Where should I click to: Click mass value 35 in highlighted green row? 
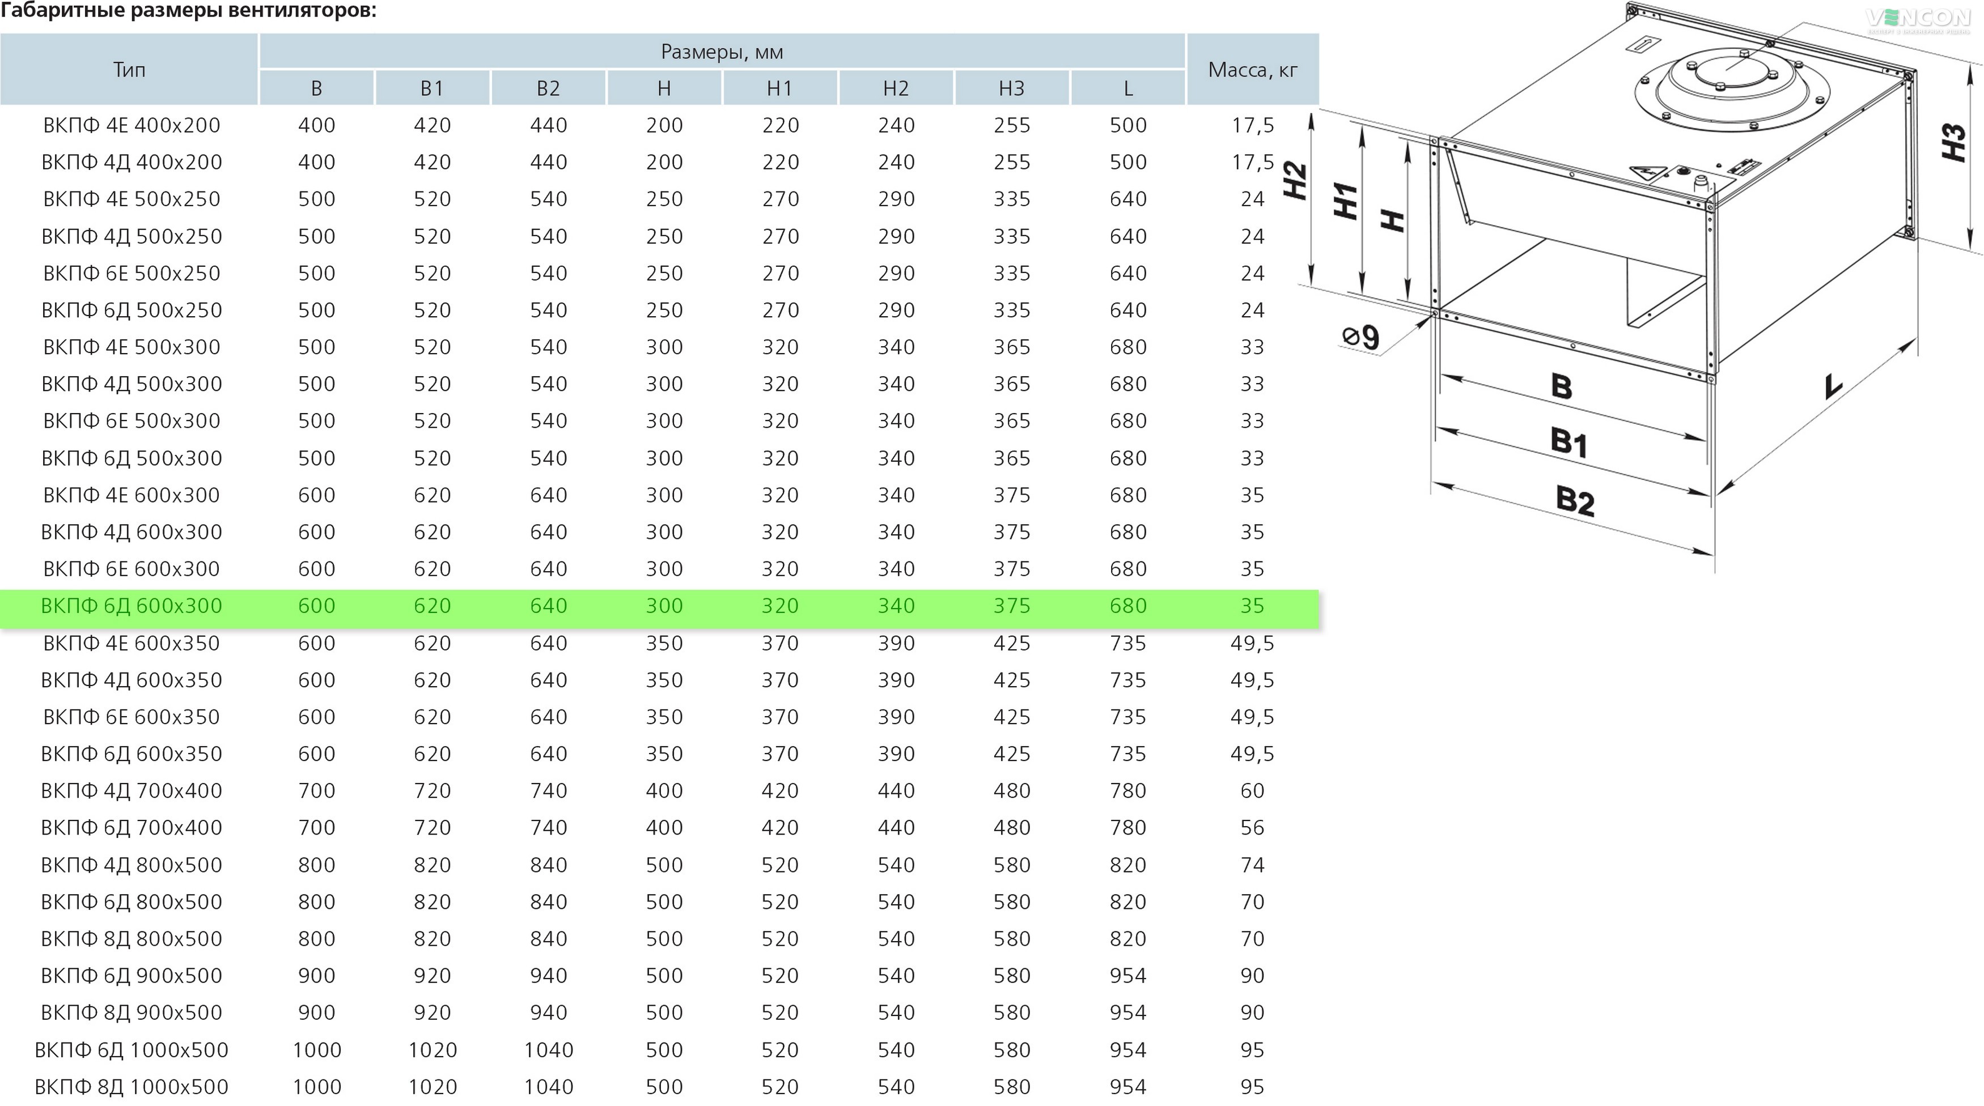(x=1252, y=605)
